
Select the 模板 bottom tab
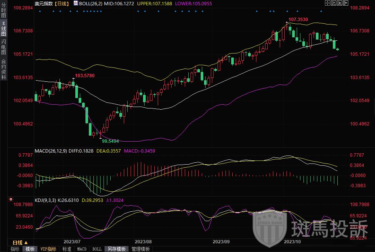pyautogui.click(x=30, y=249)
